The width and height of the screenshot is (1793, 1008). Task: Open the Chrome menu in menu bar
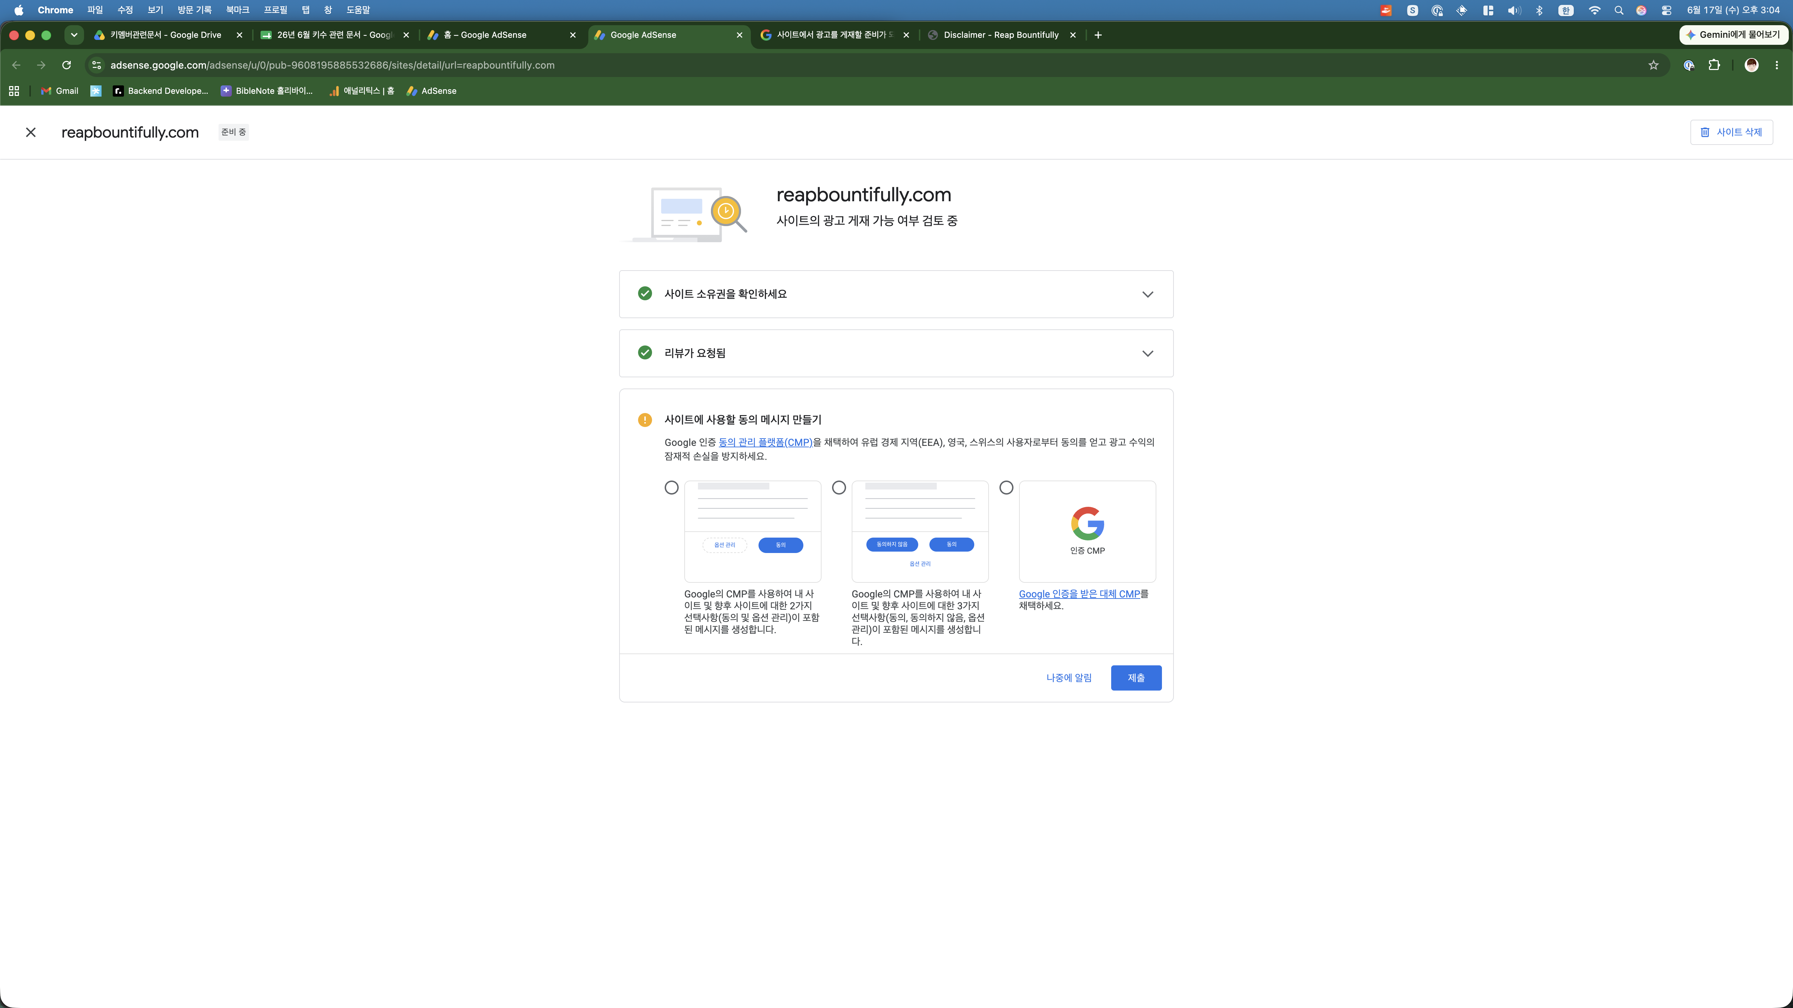point(55,10)
